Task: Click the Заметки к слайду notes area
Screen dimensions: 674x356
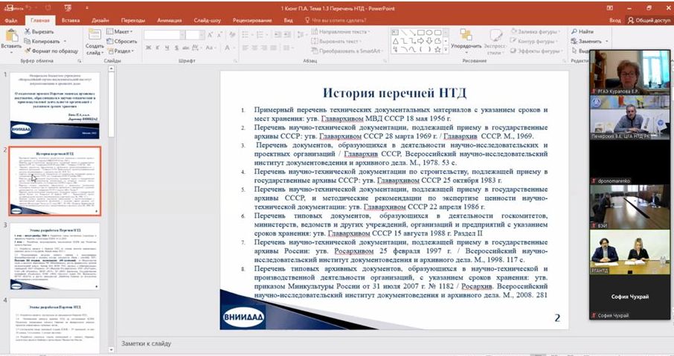Action: 146,343
